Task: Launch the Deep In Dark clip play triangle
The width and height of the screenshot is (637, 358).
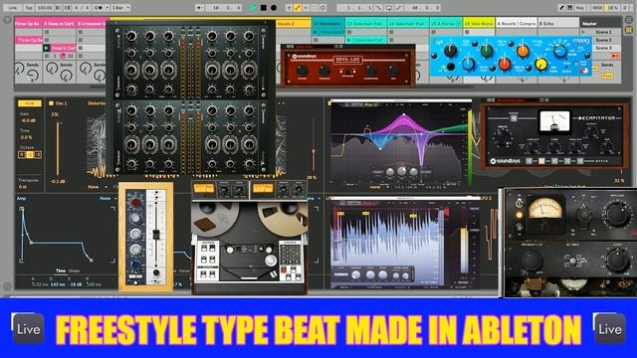Action: (x=47, y=48)
